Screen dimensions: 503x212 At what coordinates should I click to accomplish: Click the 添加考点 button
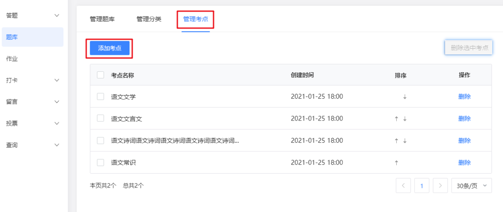[x=109, y=48]
